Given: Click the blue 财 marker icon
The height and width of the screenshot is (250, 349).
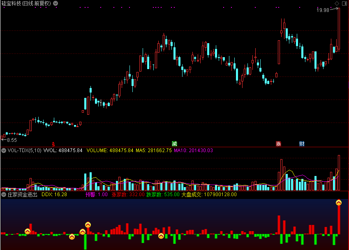Looking at the screenshot, I should tap(302, 144).
